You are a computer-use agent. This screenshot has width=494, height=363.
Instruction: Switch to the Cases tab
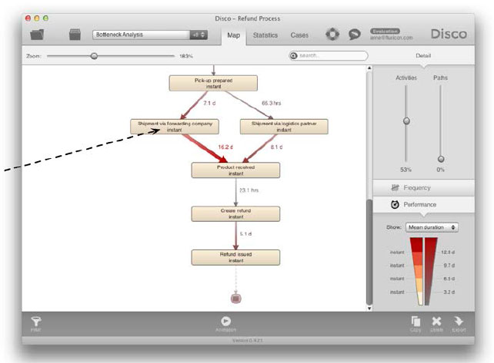coord(299,35)
